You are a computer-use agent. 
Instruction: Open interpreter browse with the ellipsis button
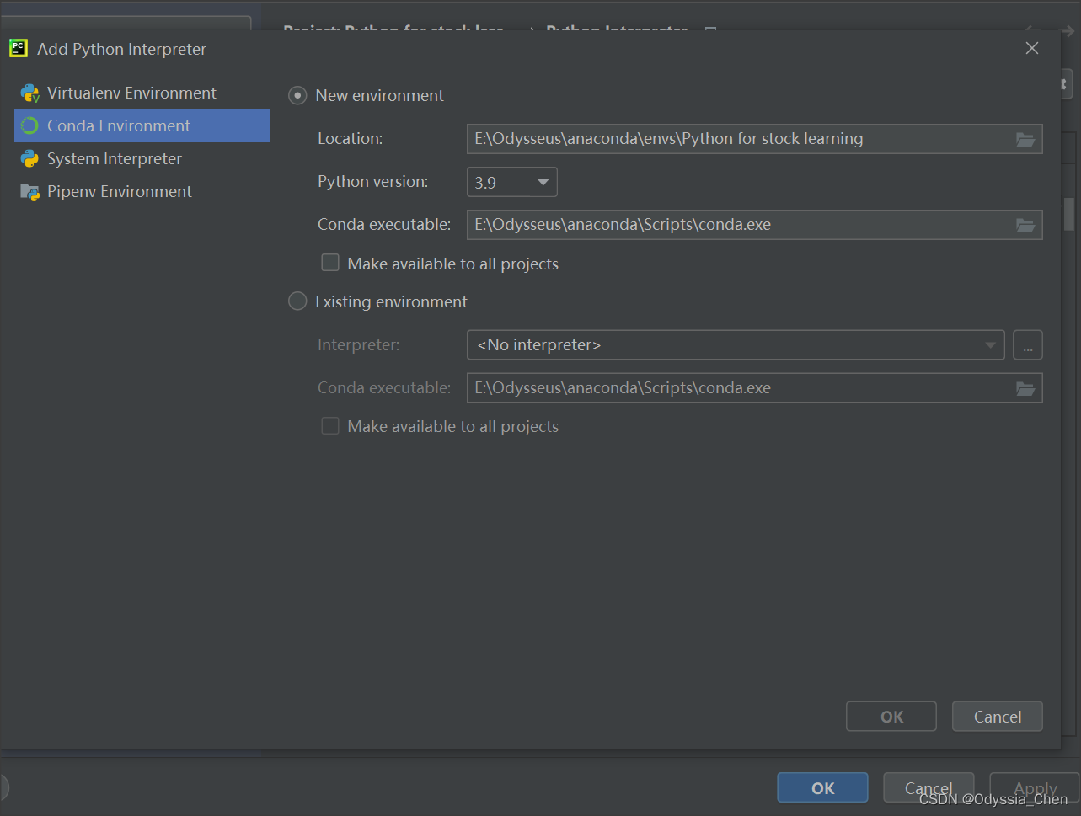point(1027,344)
